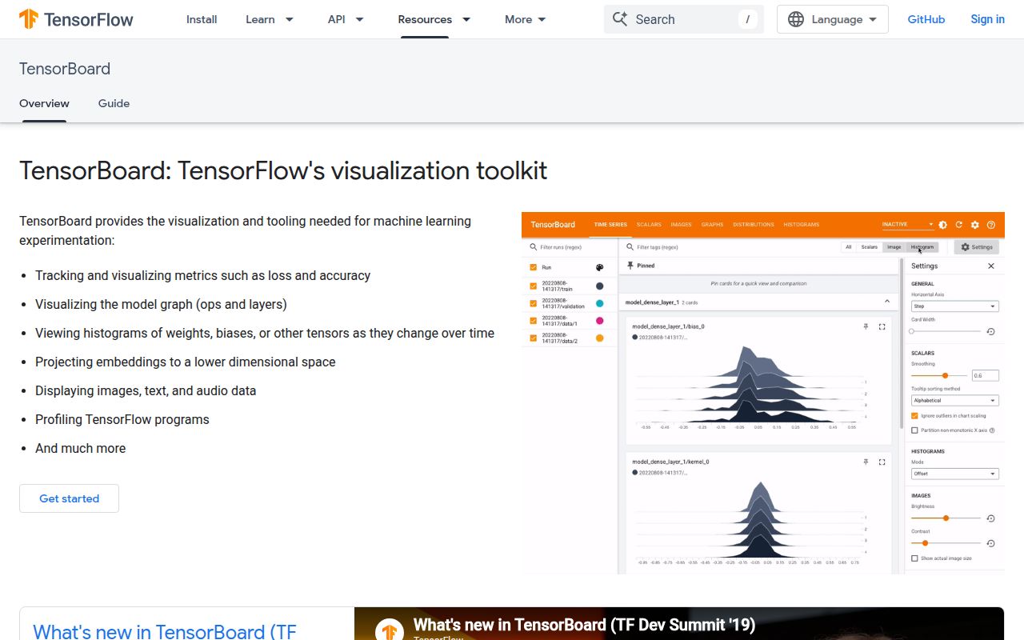The image size is (1024, 640).
Task: Click the pink color swatch for data/1 run
Action: coord(600,321)
